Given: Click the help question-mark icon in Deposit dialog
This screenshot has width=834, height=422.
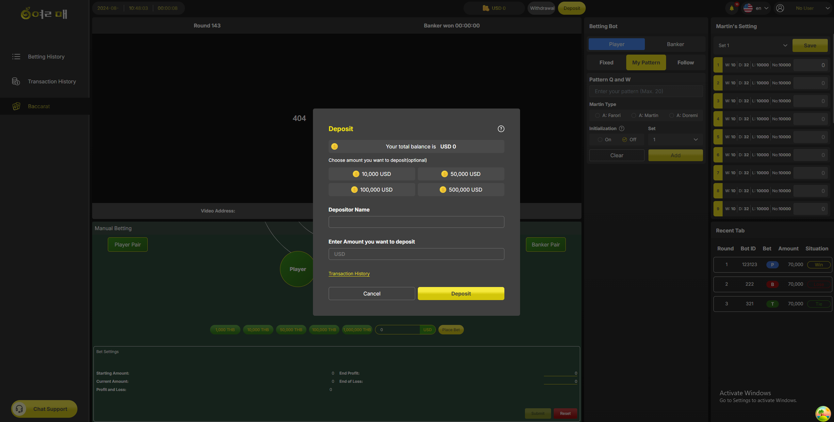Looking at the screenshot, I should [x=501, y=129].
